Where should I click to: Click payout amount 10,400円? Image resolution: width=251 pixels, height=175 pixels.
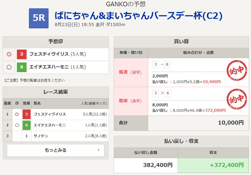point(212,82)
